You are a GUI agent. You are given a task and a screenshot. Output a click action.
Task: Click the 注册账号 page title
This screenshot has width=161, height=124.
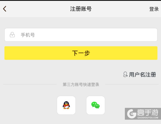click(x=81, y=9)
